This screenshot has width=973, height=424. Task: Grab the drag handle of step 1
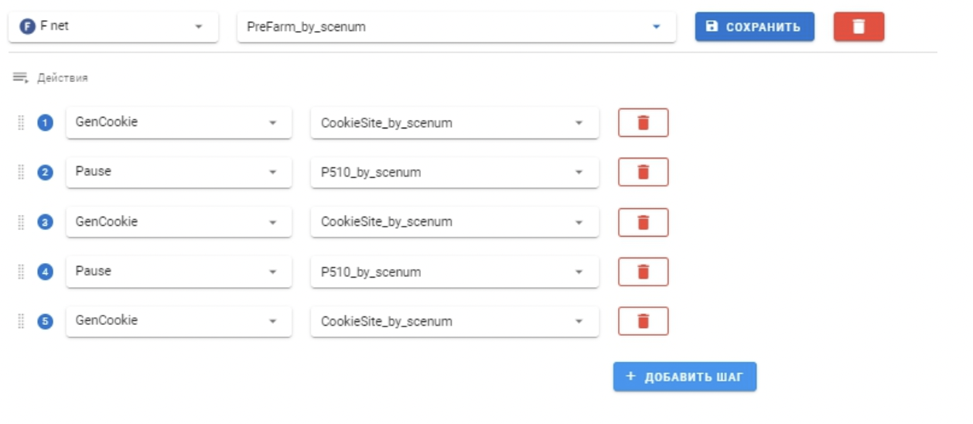21,122
